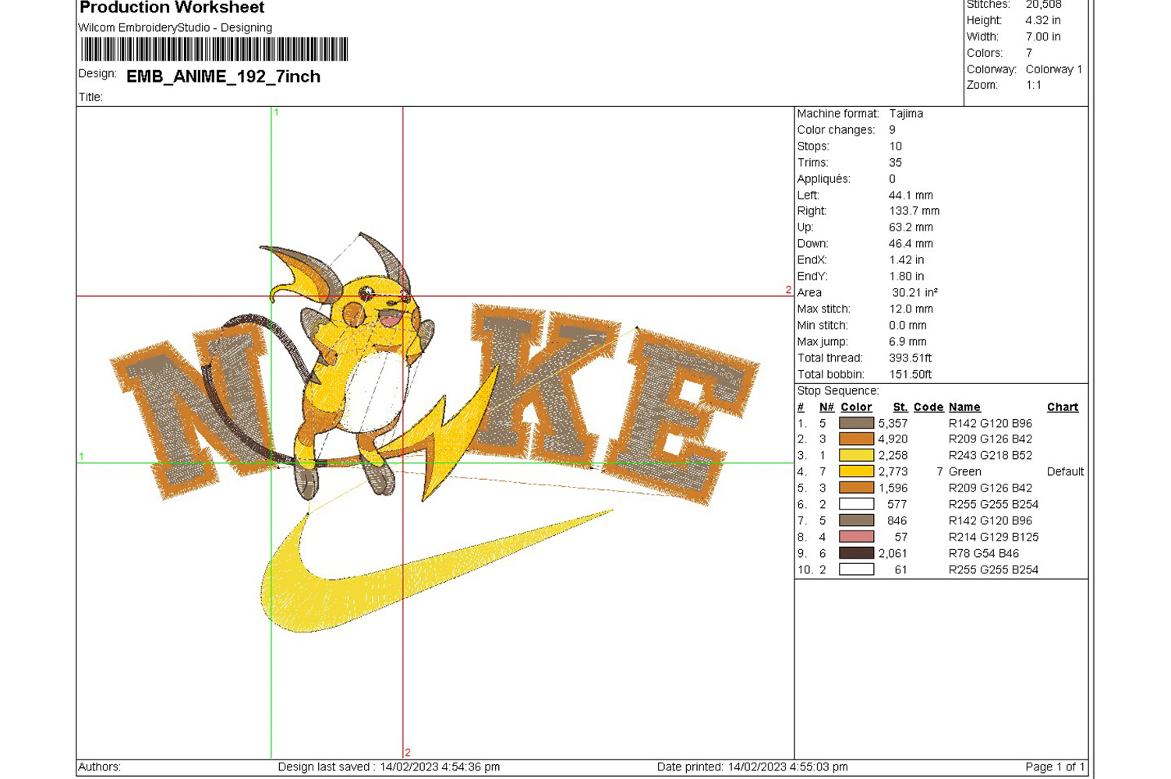Click the Zoom value "1:1"

pyautogui.click(x=1034, y=85)
